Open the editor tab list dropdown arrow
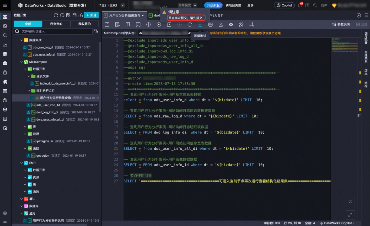Screen dimensions: 370x226 359,15
